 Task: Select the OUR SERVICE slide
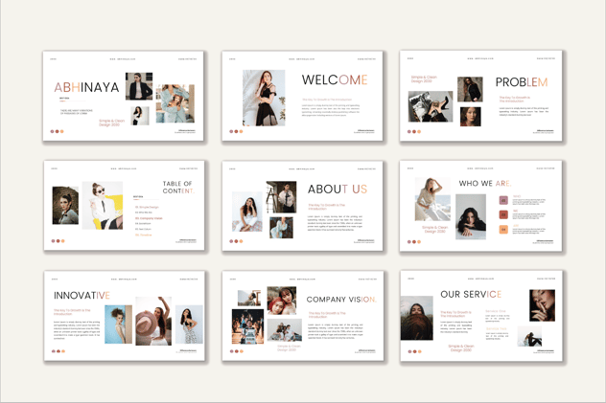pos(481,316)
